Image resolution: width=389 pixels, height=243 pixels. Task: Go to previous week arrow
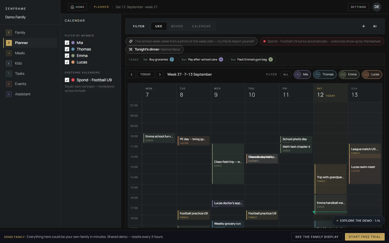(132, 75)
